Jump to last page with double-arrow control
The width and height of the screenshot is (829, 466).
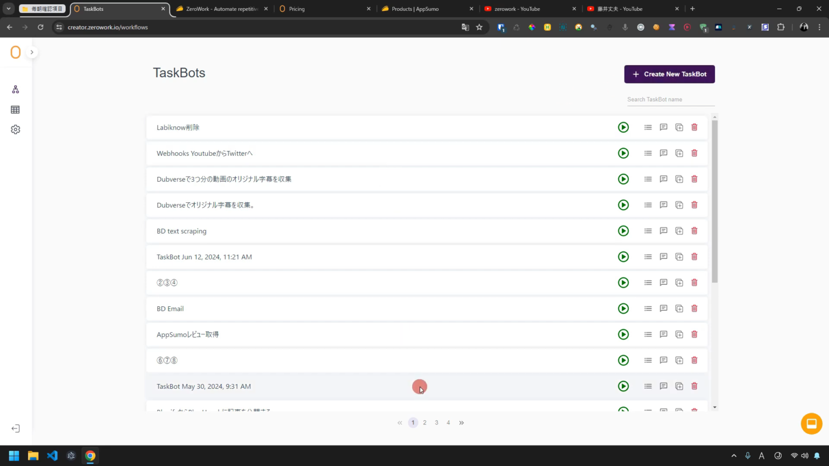pyautogui.click(x=461, y=422)
